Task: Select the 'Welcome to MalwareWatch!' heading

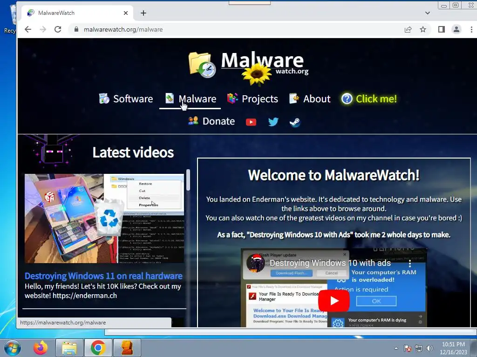Action: point(334,175)
